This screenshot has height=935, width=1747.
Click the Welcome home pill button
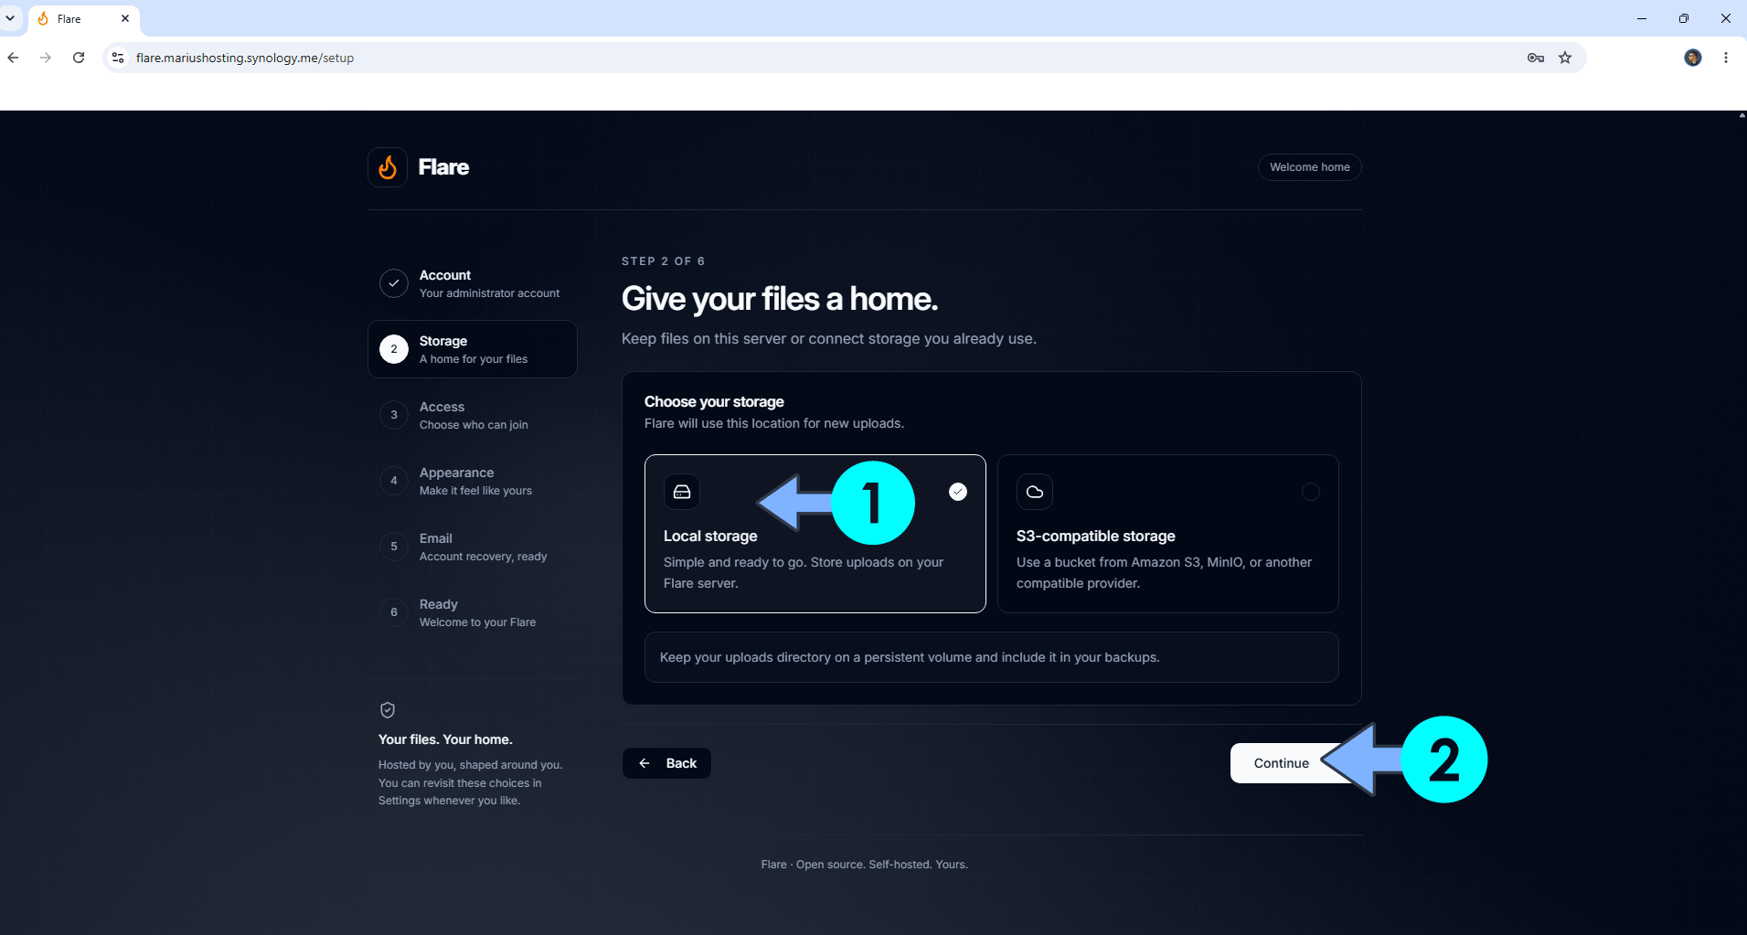(x=1310, y=167)
